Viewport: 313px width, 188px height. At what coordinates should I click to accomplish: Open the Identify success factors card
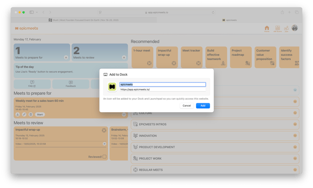pos(289,57)
